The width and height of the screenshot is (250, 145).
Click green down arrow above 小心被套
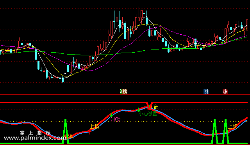pos(139,110)
